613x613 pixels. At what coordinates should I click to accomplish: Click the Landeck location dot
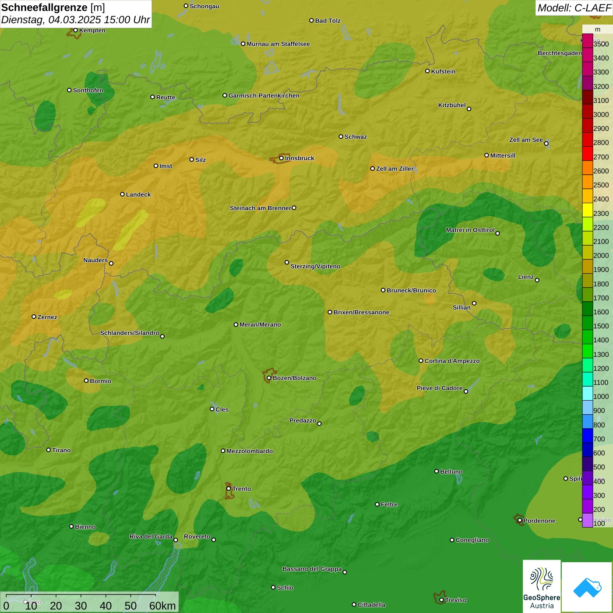click(122, 194)
